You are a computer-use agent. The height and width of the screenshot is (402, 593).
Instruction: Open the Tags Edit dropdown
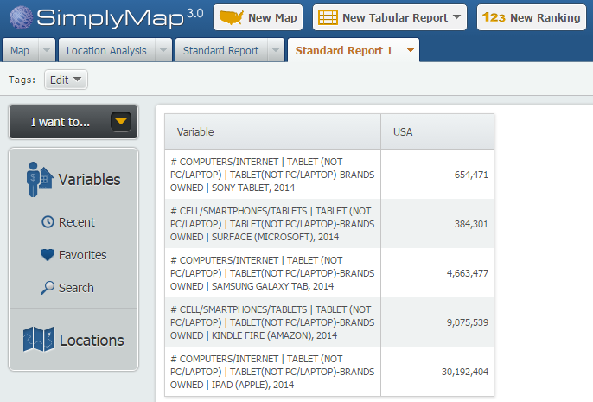tap(66, 80)
